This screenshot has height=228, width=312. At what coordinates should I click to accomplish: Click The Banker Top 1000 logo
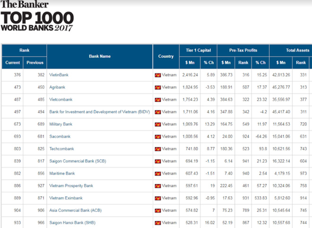(37, 16)
